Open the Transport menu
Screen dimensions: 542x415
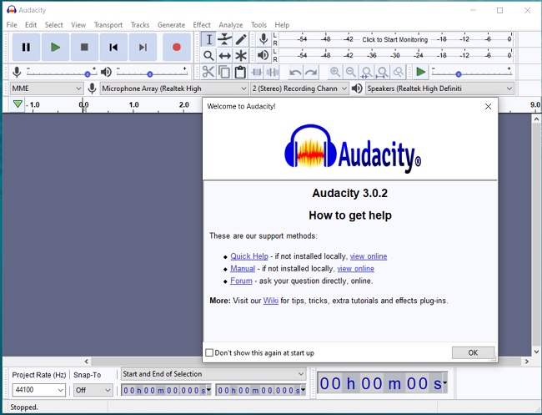(108, 25)
